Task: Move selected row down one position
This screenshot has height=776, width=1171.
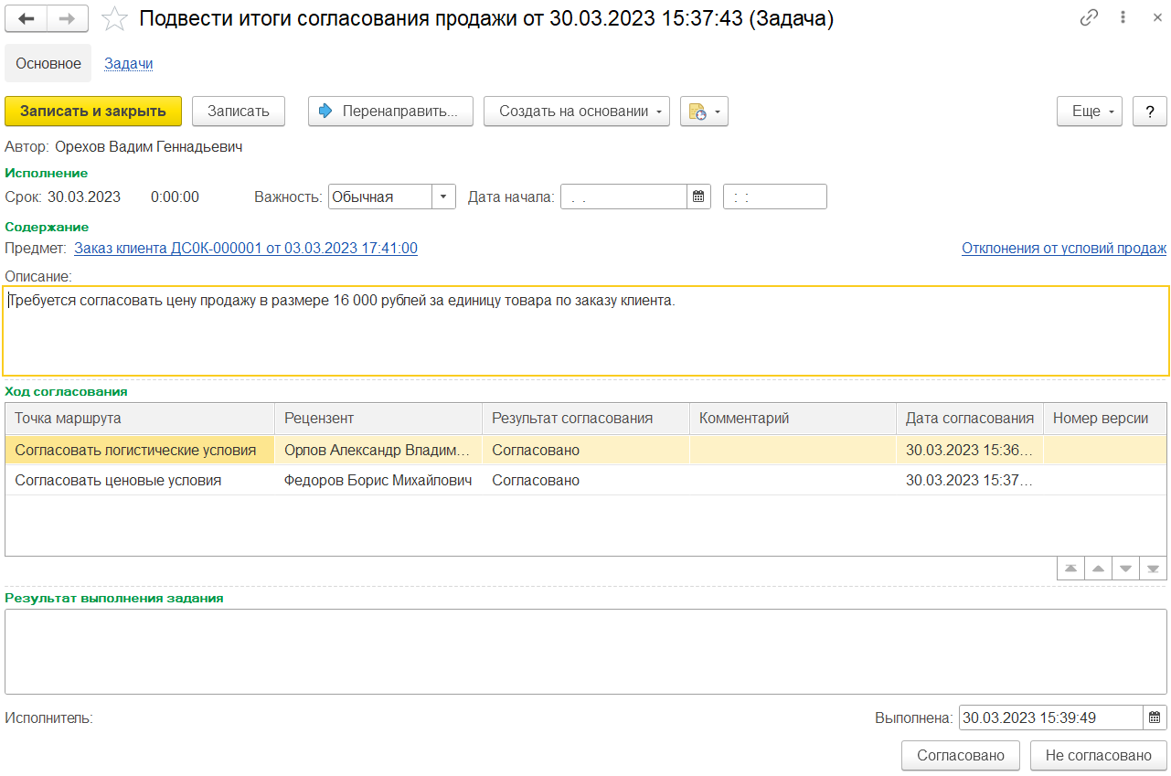Action: pos(1125,569)
